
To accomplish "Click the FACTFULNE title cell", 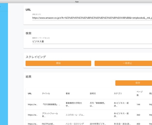I will [48, 124].
